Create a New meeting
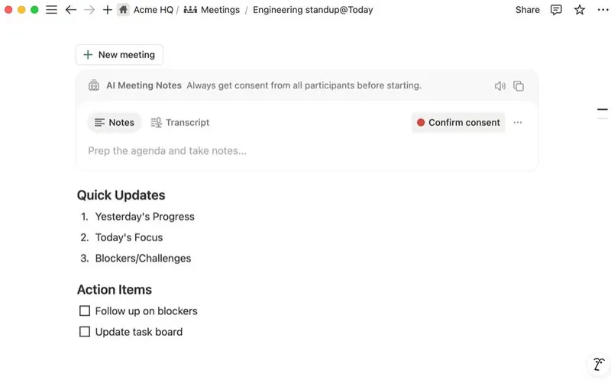The image size is (611, 383). click(x=119, y=55)
